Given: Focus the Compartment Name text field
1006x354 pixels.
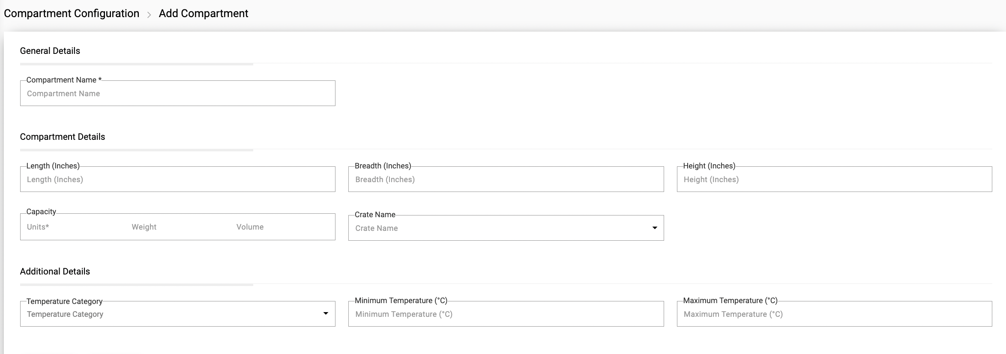Looking at the screenshot, I should tap(177, 94).
